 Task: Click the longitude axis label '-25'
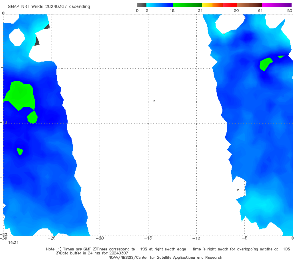click(52, 238)
